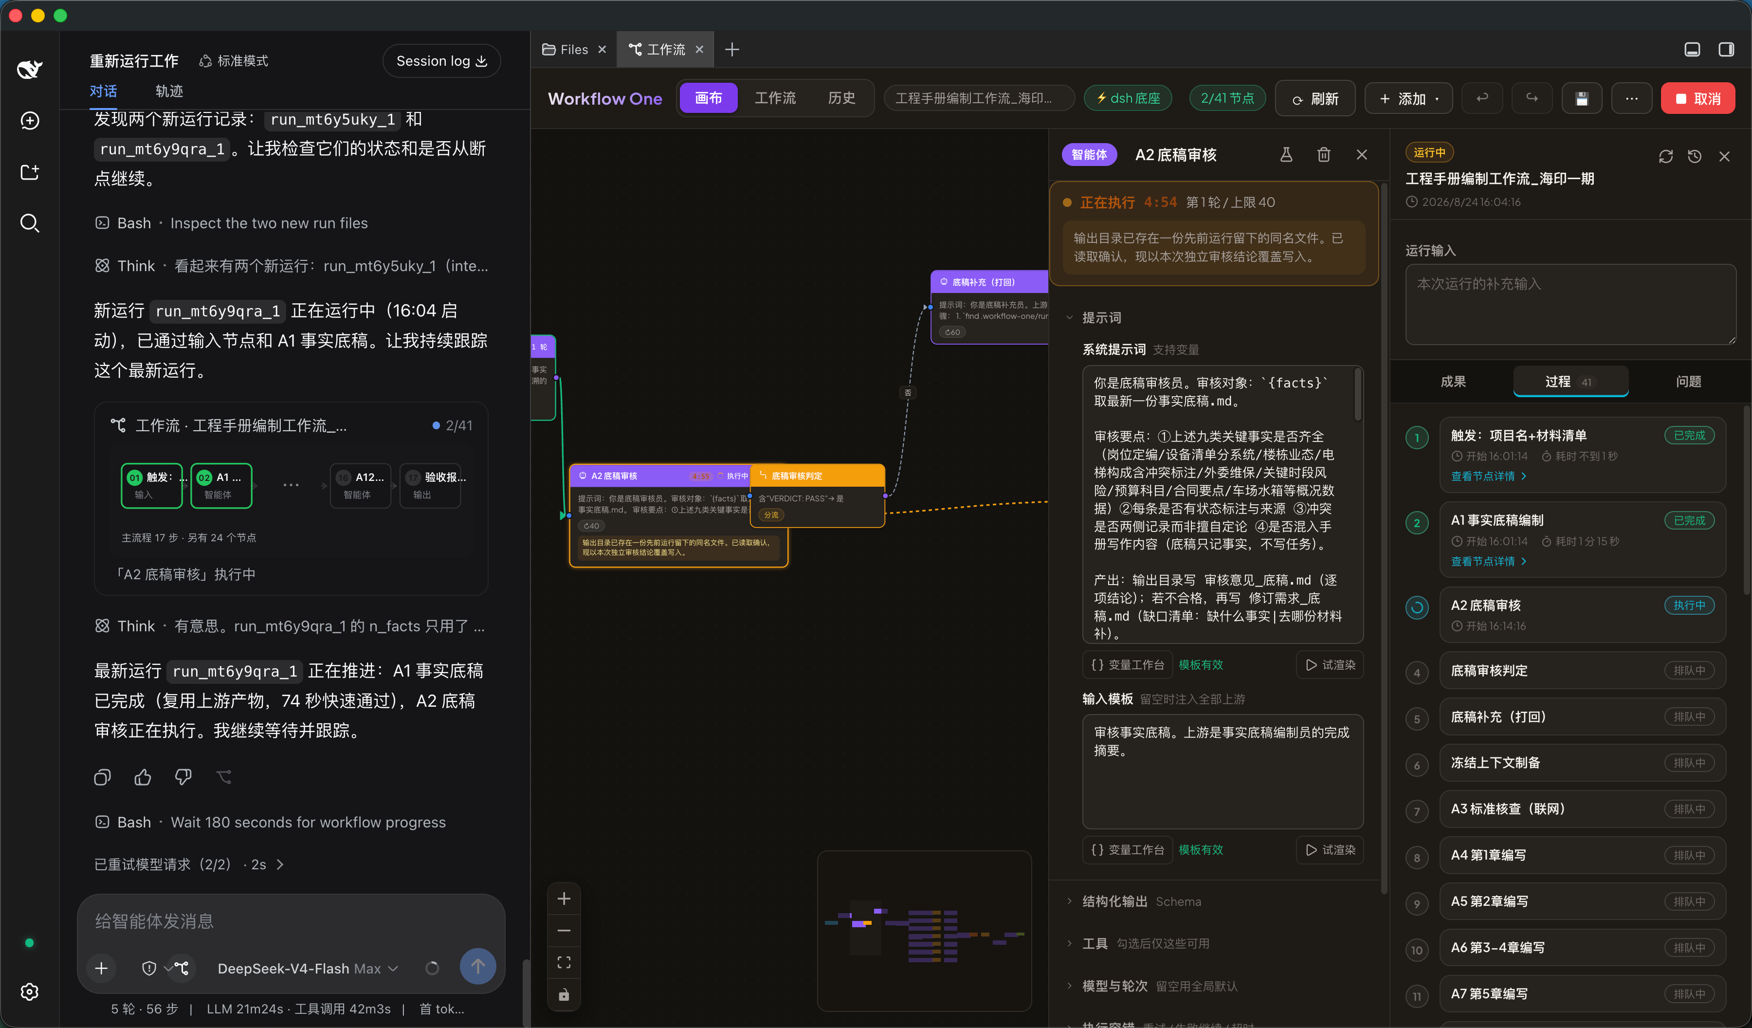Click the node settings panel scrollbar
This screenshot has width=1752, height=1028.
[x=1384, y=539]
